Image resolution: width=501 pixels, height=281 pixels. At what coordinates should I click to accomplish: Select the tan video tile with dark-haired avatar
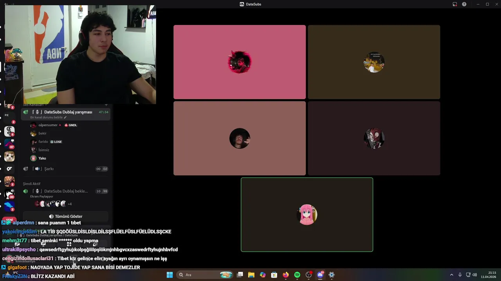pos(240,138)
